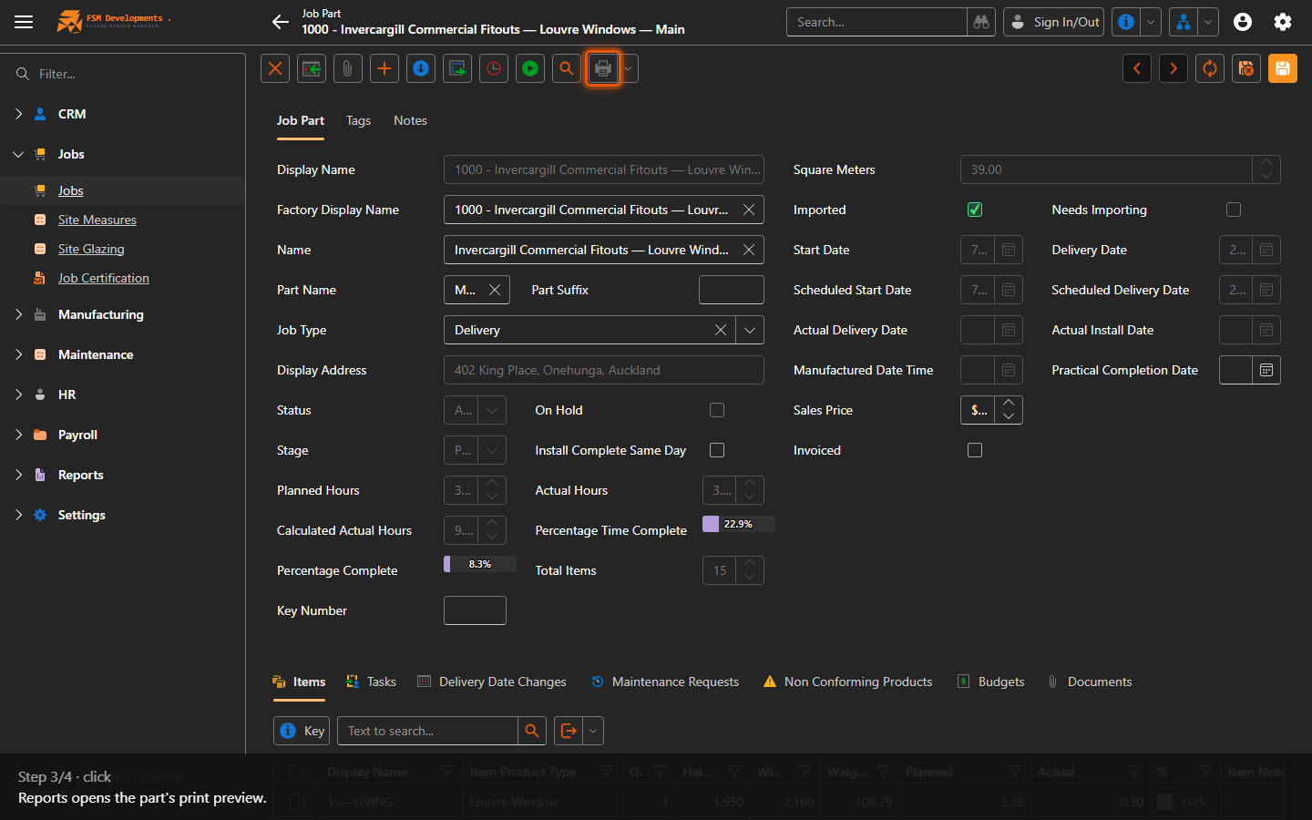Click the Percentage Complete progress bar
This screenshot has width=1312, height=820.
tap(480, 564)
